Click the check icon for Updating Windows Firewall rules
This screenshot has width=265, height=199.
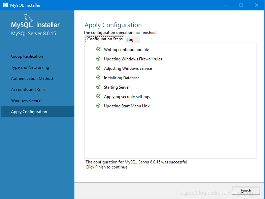coord(98,59)
